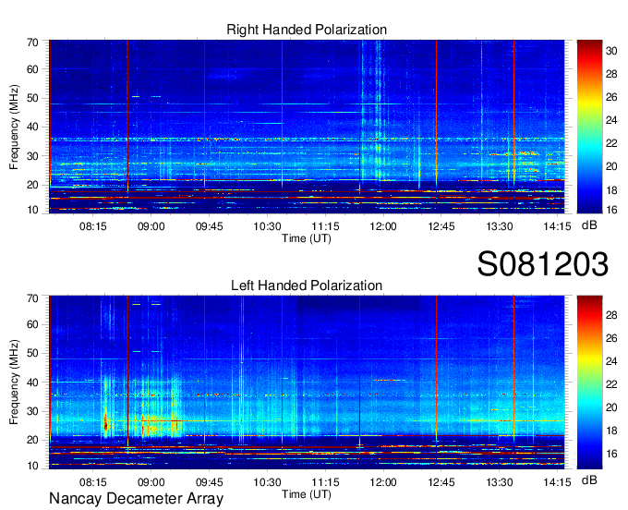Click 09:45 time tick under Right Handed plot
Viewport: 628px width, 510px height.
[209, 226]
